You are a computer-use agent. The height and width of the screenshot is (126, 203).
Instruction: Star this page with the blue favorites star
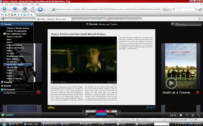(40, 9)
